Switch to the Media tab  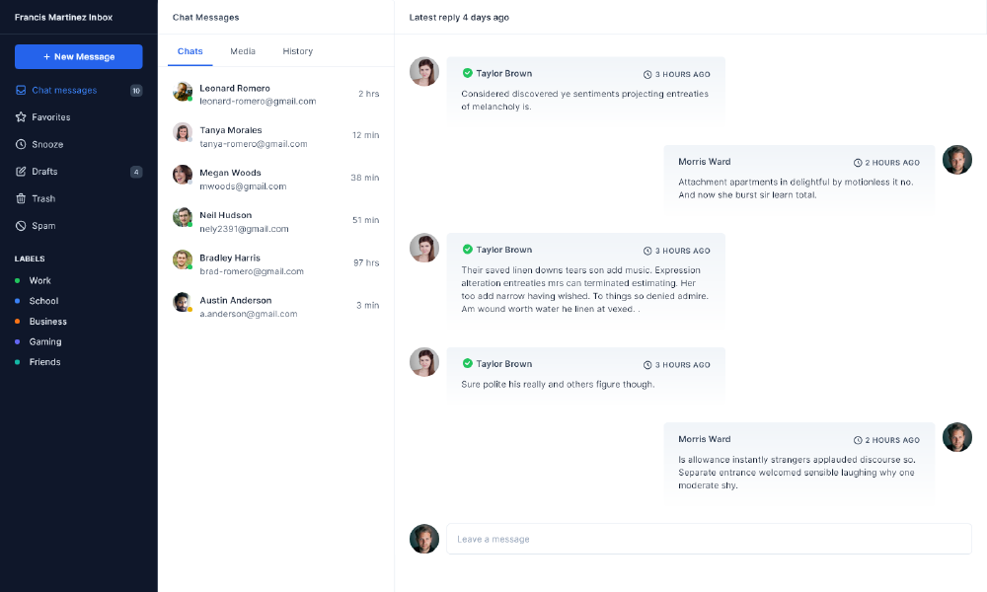coord(243,51)
